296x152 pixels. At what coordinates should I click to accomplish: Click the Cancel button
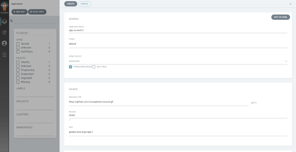(84, 4)
